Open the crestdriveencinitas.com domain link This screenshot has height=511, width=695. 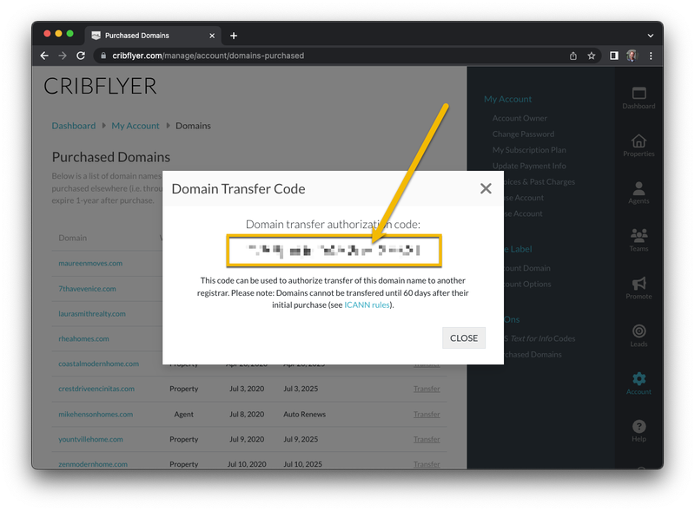point(96,389)
